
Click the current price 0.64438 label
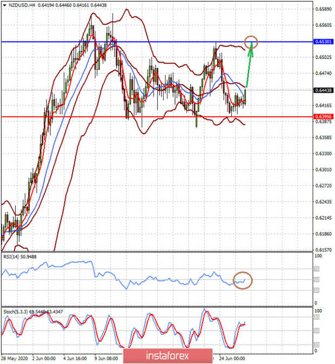[x=324, y=90]
